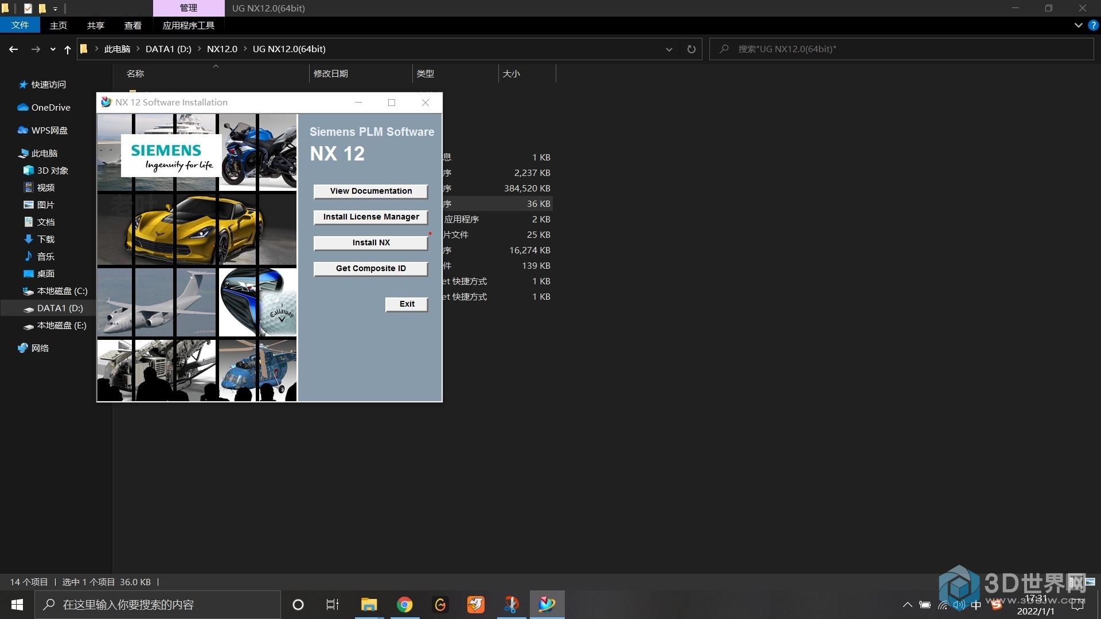Screen dimensions: 1101x619
Task: Open File Explorer from the taskbar
Action: (x=369, y=605)
